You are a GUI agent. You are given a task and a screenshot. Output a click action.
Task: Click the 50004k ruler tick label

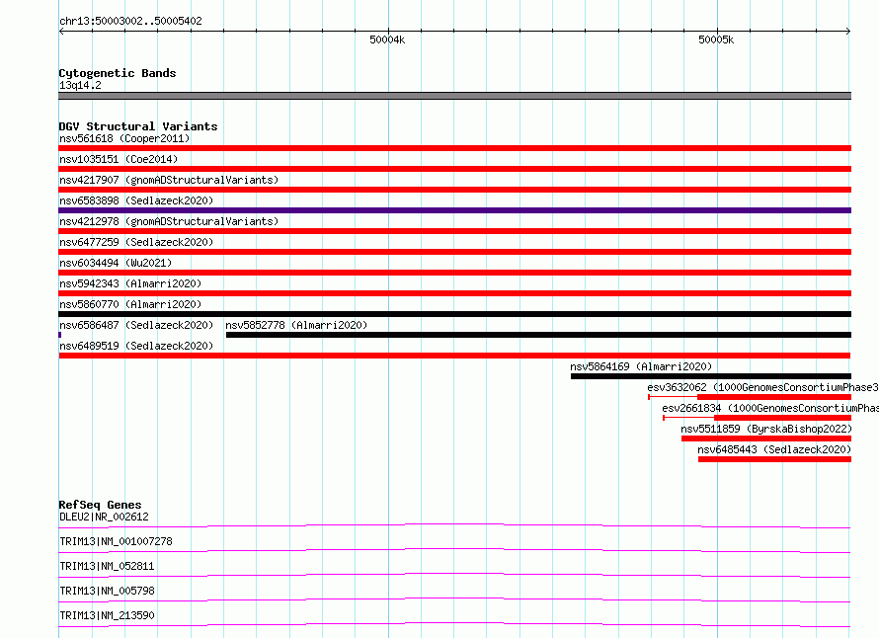(x=387, y=40)
